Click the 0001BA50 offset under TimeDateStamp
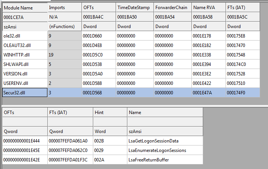Screen dimensions: 268x169 pos(135,17)
